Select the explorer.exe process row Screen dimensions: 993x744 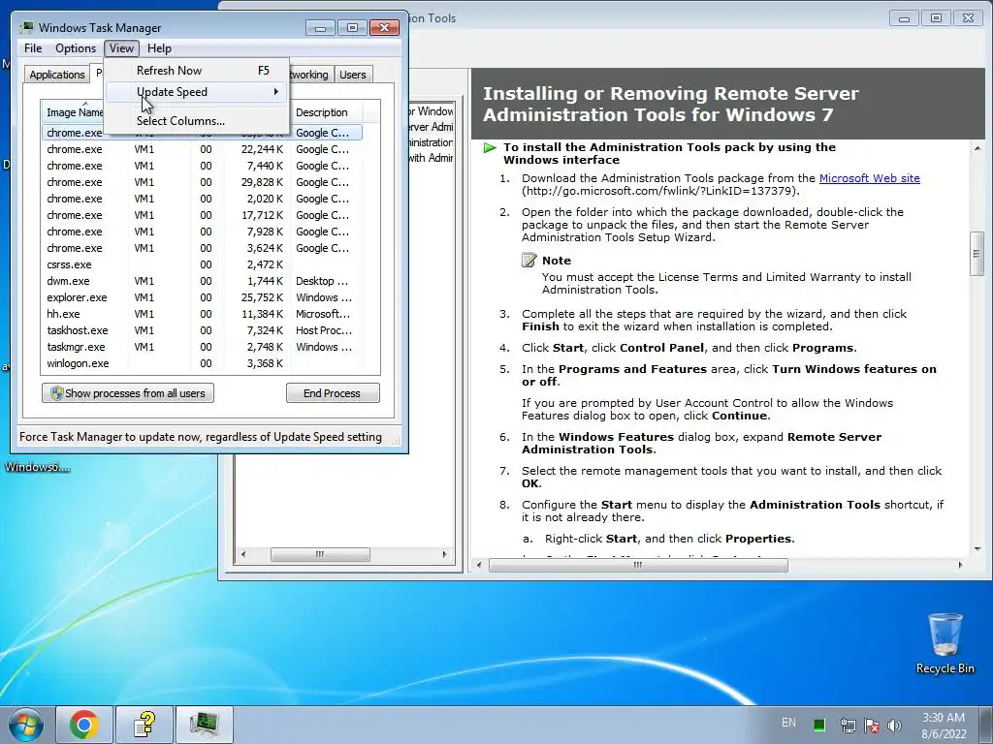202,297
